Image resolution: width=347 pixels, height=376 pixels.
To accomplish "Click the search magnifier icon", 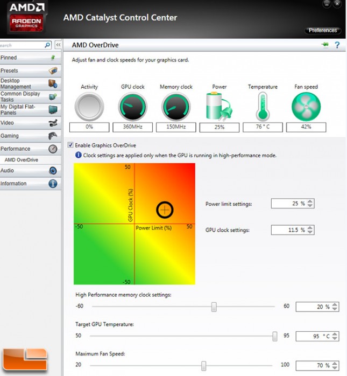I will pos(47,45).
